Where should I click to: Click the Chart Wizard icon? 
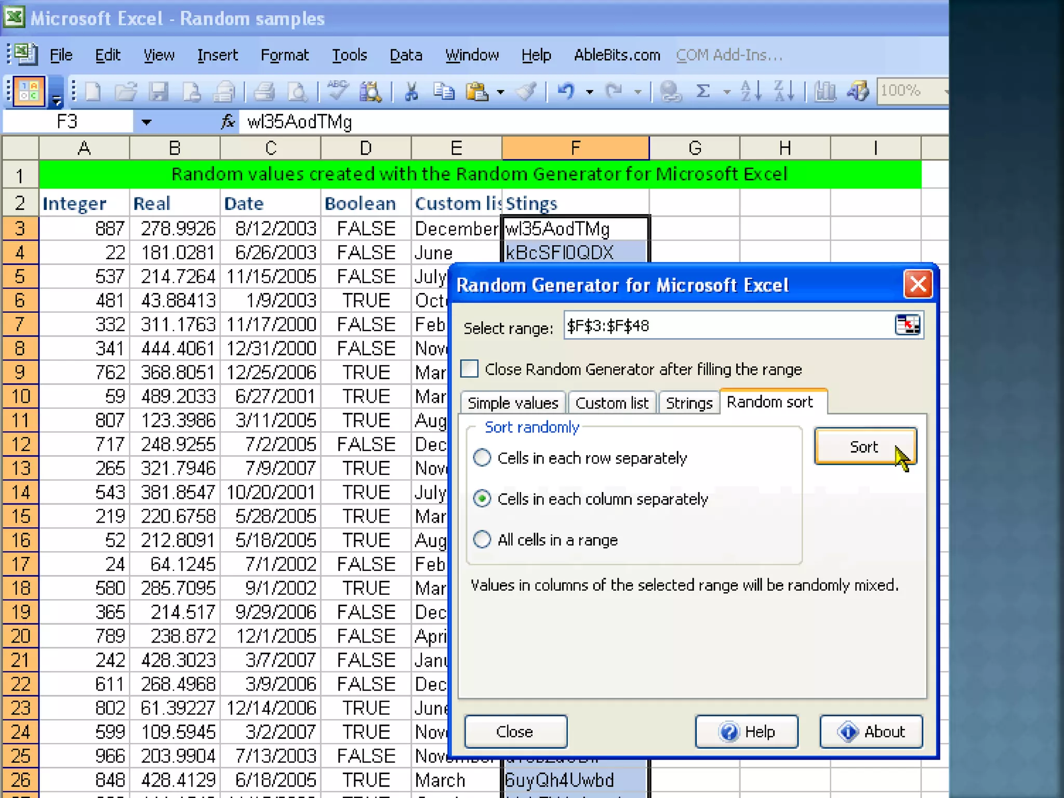pos(824,92)
